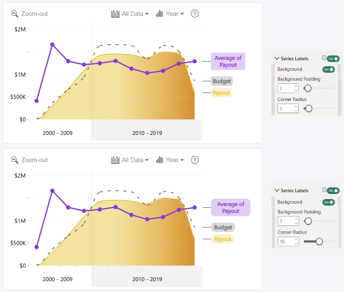Click the calendar icon beside All Data in top chart
This screenshot has width=344, height=292.
[x=115, y=14]
